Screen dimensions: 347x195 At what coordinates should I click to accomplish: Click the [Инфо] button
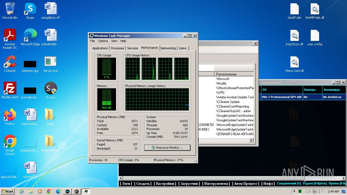[x=268, y=184]
